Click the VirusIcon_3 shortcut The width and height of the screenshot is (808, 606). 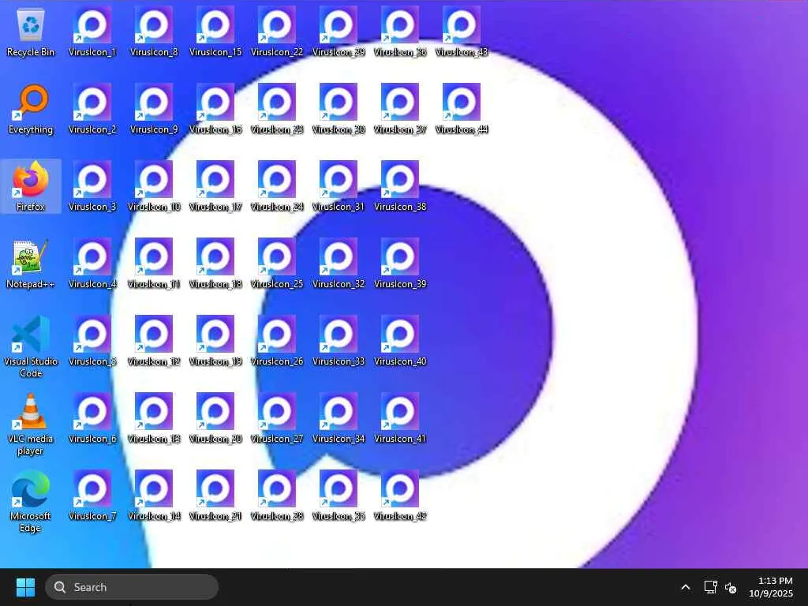(x=93, y=186)
